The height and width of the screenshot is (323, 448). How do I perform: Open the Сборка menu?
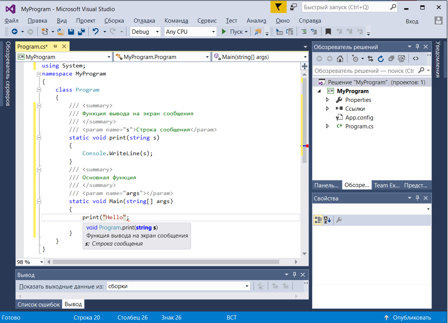(114, 21)
